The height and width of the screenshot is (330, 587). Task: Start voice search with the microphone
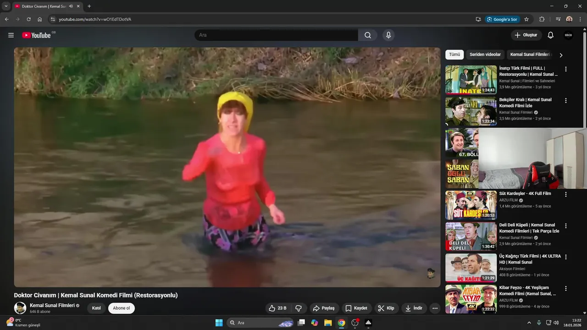pos(388,35)
